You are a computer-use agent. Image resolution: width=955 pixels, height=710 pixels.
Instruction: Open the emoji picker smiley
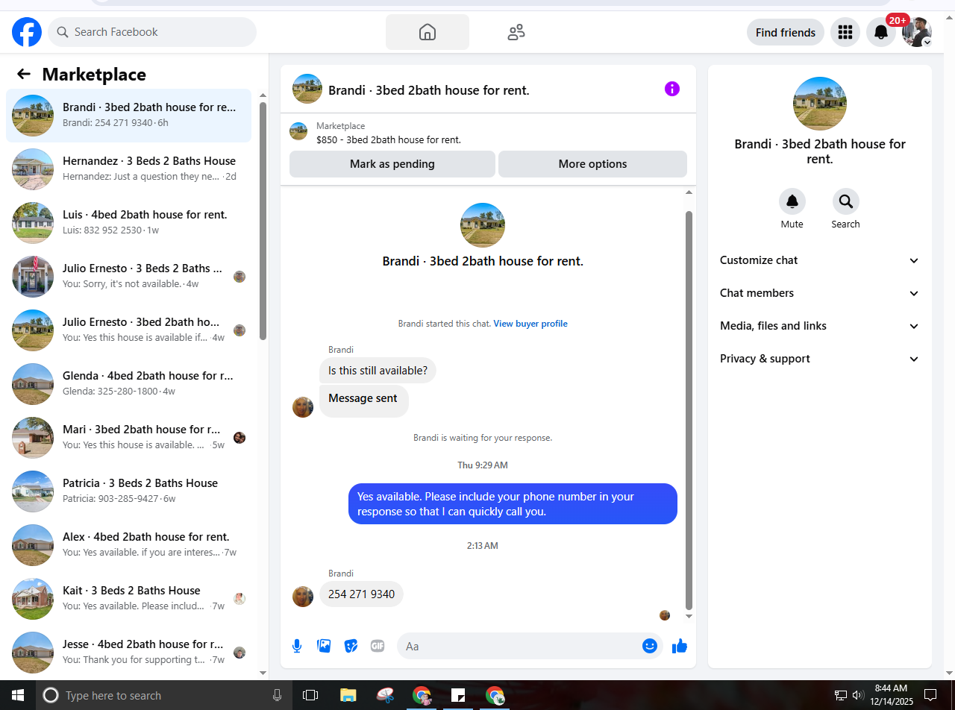[650, 646]
